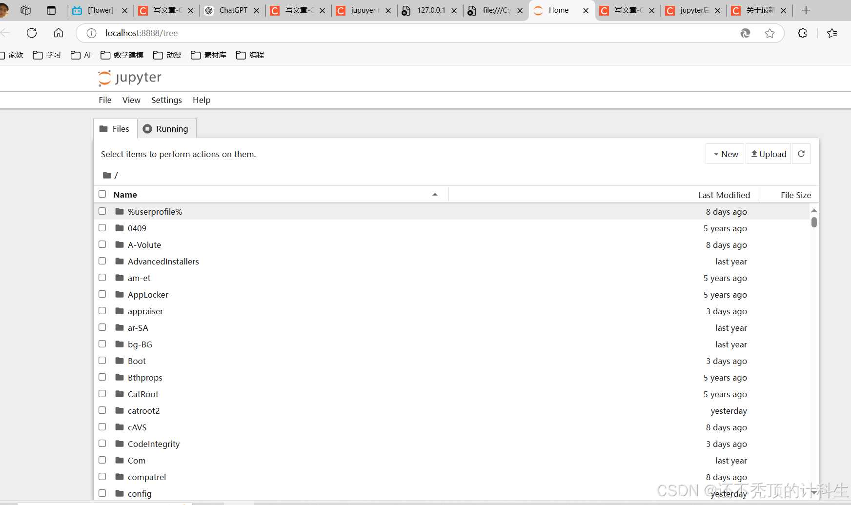The height and width of the screenshot is (505, 851).
Task: Open the 素材库 bookmark folder
Action: tap(208, 55)
